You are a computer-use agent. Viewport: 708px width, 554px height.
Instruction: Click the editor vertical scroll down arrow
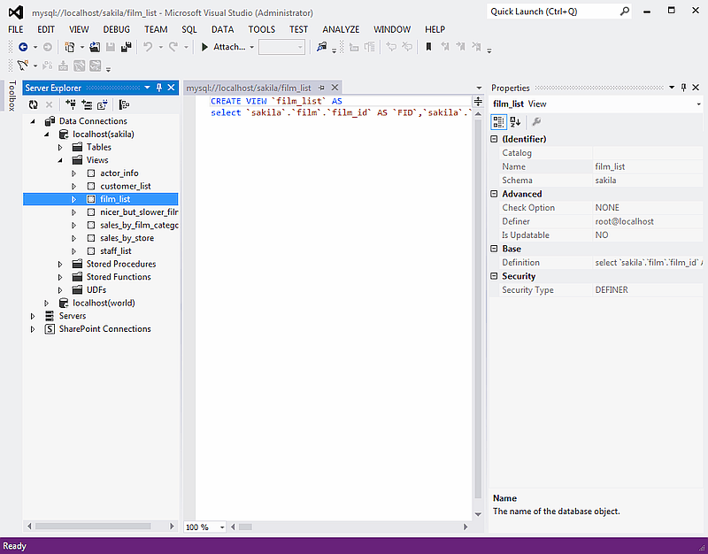(478, 514)
